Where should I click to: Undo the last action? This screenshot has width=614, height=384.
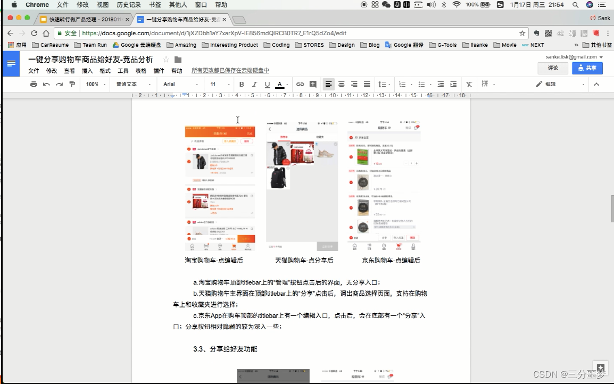[46, 84]
